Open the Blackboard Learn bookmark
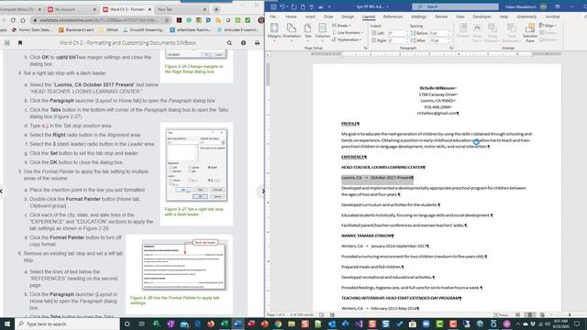Image resolution: width=587 pixels, height=330 pixels. (76, 29)
